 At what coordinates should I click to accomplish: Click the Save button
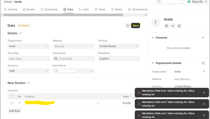135,25
